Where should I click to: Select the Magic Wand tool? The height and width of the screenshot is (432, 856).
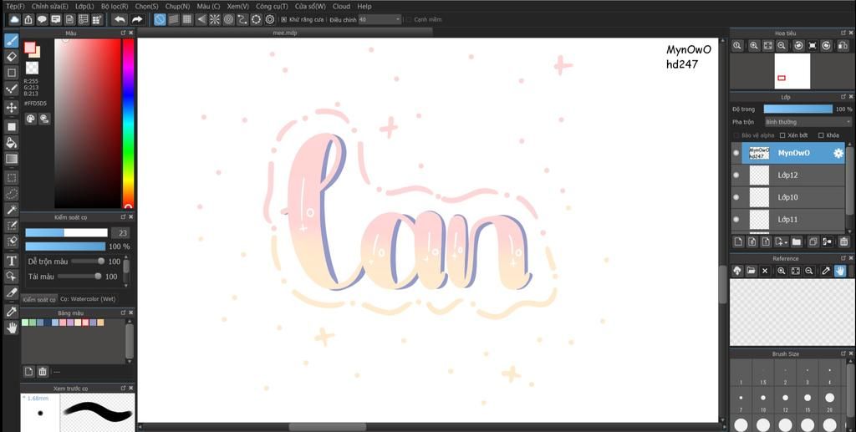pyautogui.click(x=12, y=210)
